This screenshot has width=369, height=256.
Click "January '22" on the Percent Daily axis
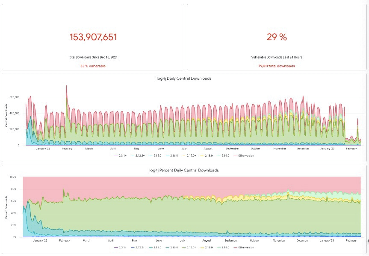coord(40,241)
